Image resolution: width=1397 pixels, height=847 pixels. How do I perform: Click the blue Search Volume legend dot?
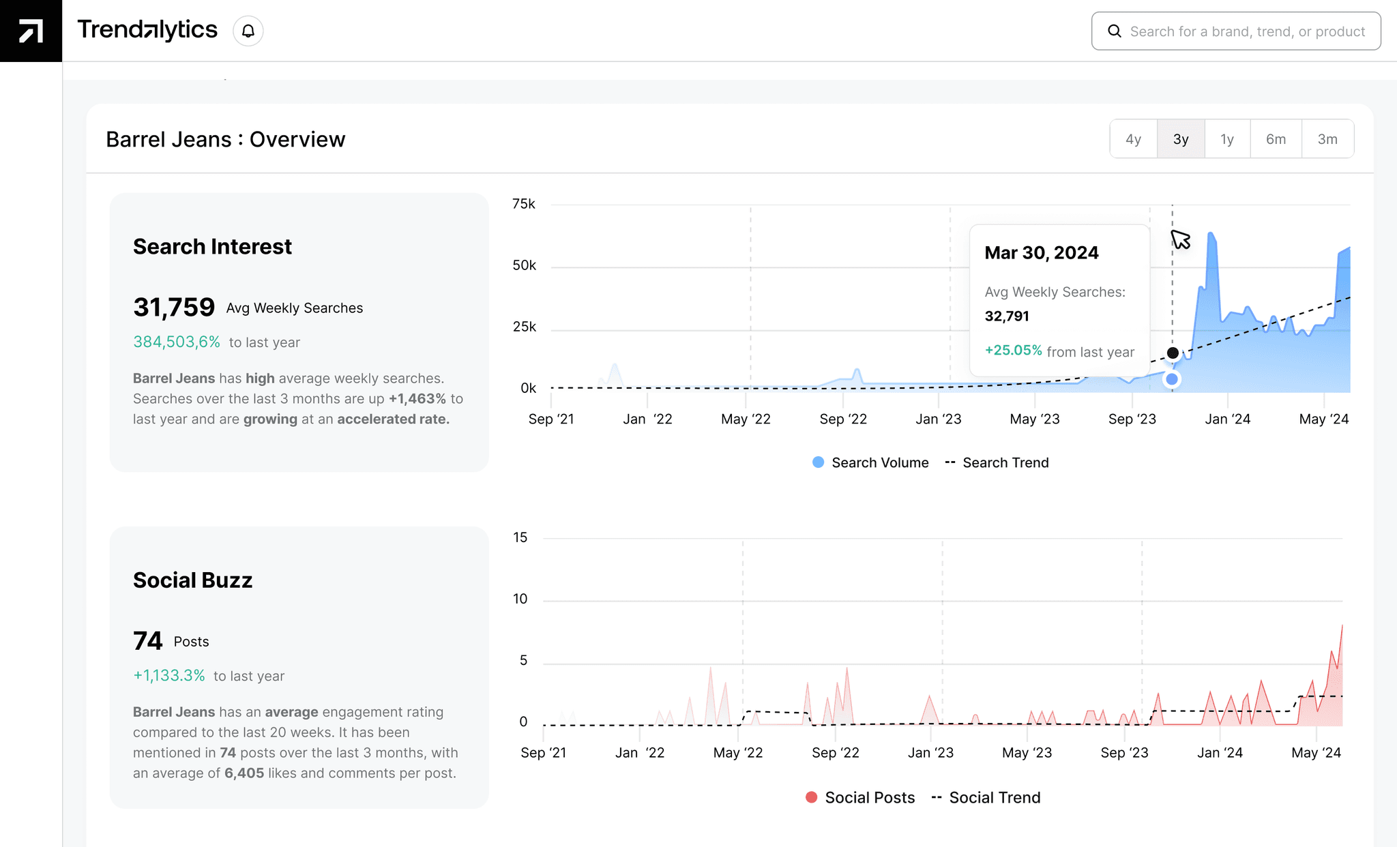click(x=817, y=462)
